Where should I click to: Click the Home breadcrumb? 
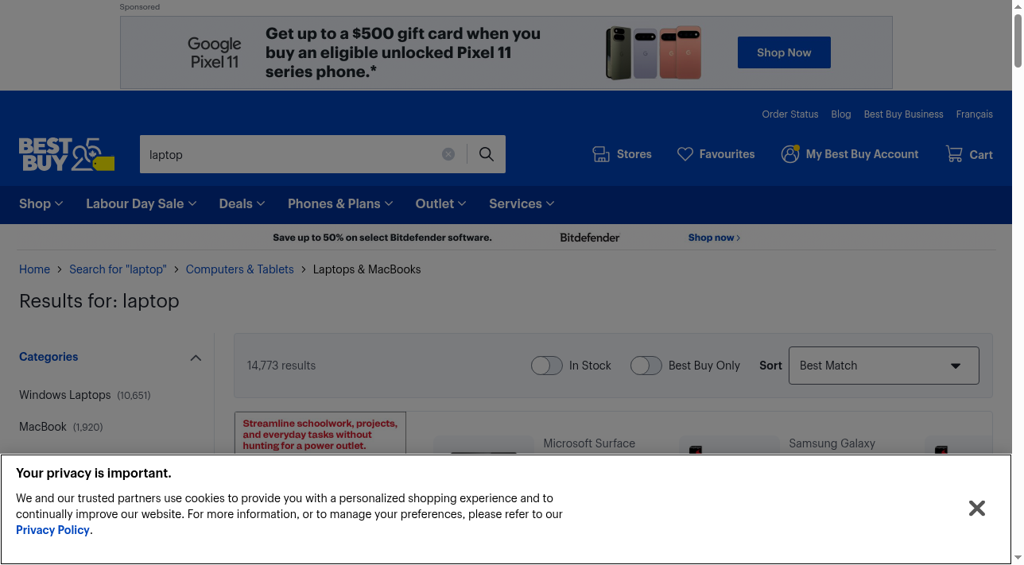click(x=34, y=269)
